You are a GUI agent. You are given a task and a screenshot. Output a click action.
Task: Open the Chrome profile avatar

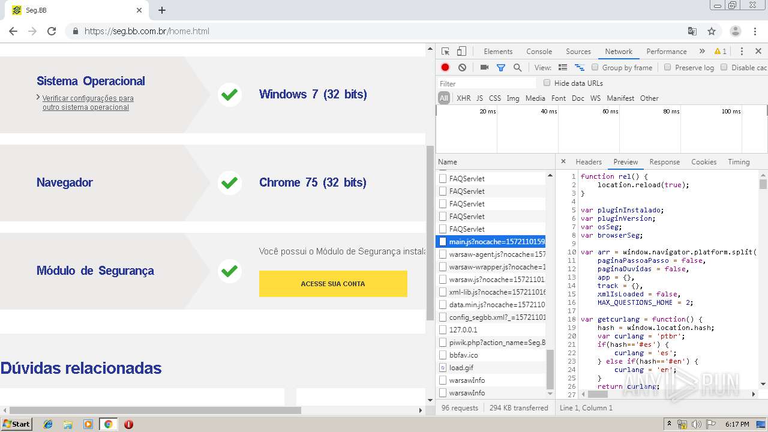736,31
